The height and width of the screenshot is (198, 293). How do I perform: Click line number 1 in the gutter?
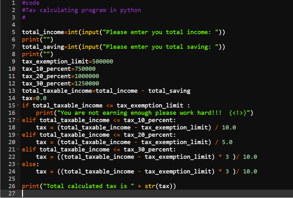pyautogui.click(x=13, y=3)
